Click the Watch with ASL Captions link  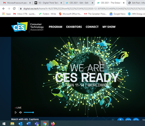25,119
